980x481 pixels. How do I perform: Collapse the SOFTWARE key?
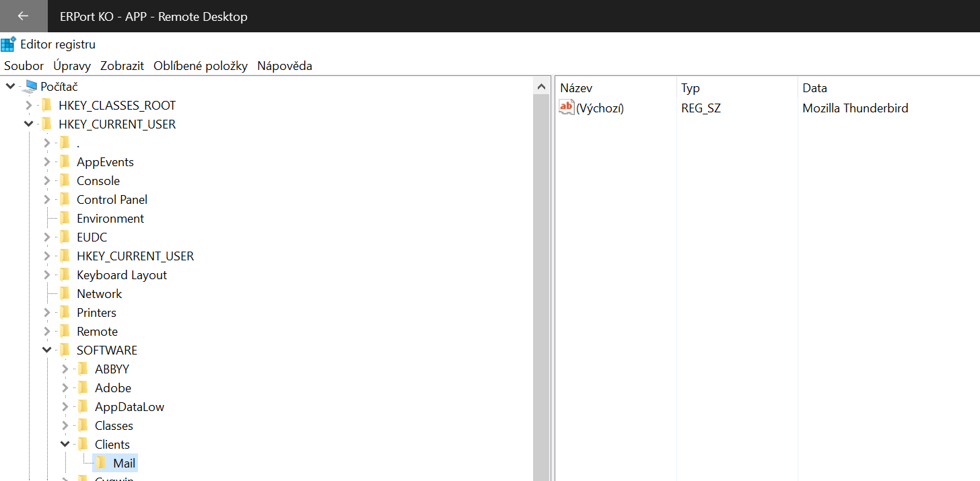46,350
